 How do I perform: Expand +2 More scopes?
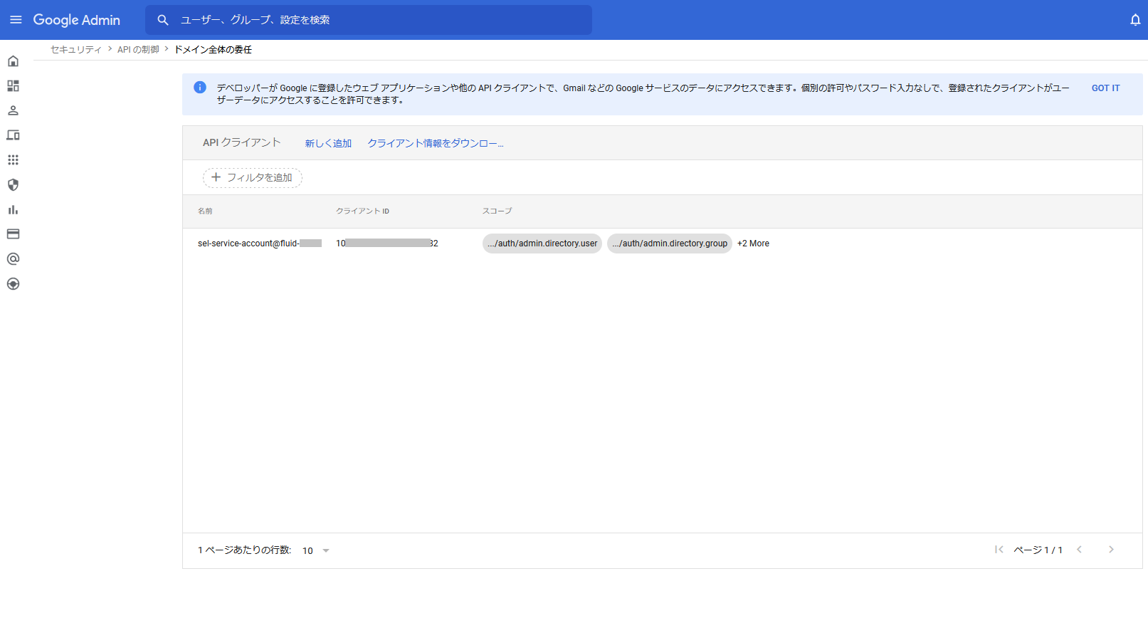(x=753, y=244)
